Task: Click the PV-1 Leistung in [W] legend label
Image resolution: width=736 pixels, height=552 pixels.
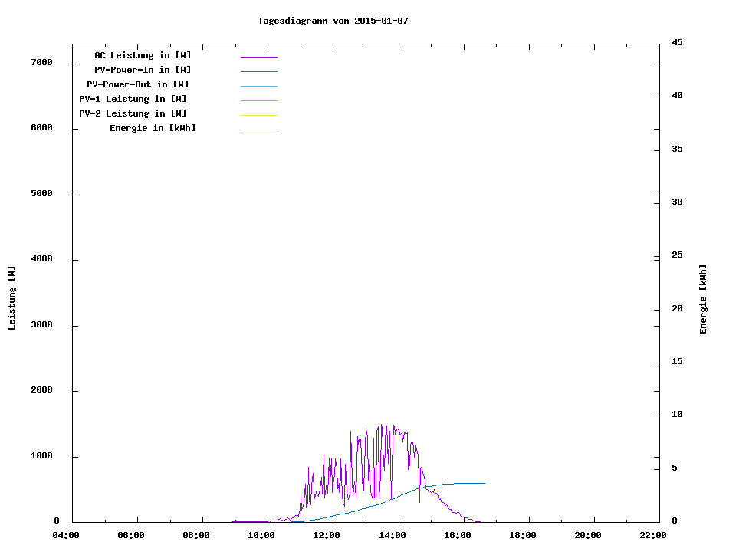Action: [133, 99]
